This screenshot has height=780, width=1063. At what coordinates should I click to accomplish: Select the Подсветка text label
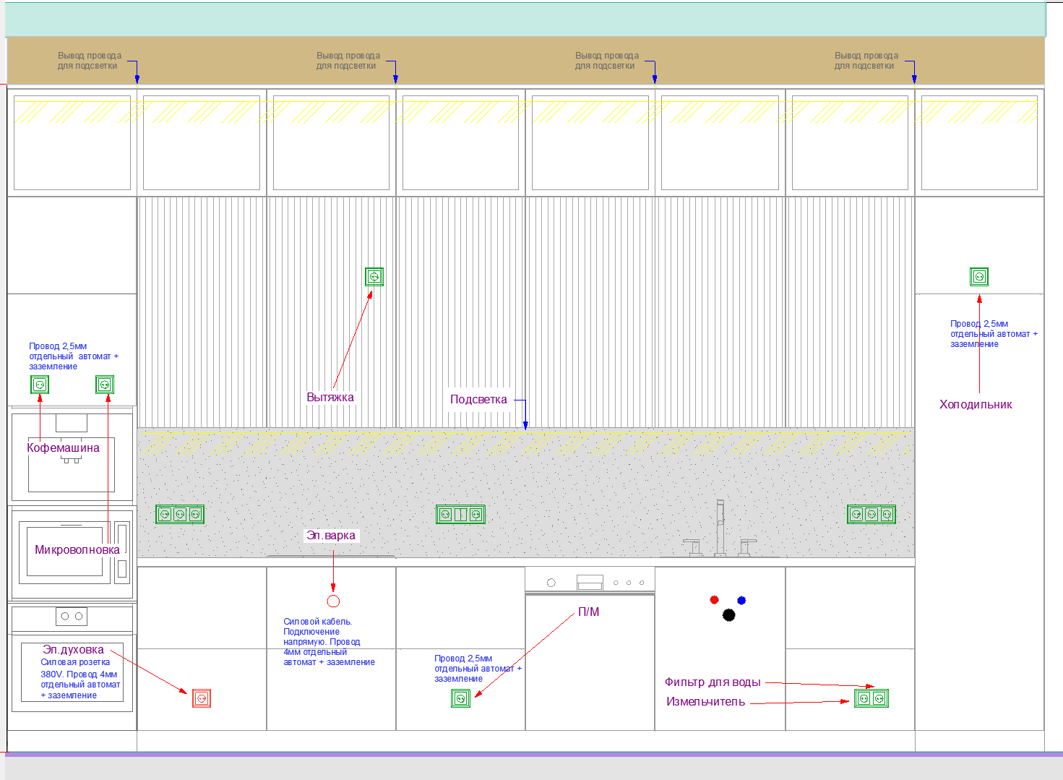point(478,400)
